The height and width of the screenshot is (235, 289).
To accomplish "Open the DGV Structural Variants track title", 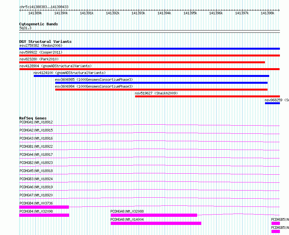I will pos(45,42).
